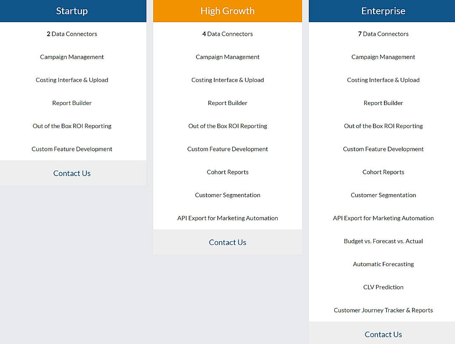Click Contact Us under the Enterprise plan
This screenshot has height=344, width=455.
[x=383, y=334]
